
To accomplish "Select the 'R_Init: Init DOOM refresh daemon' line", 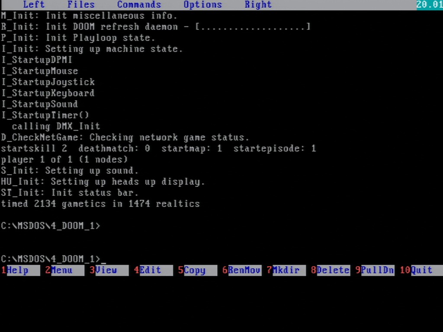I will point(156,26).
